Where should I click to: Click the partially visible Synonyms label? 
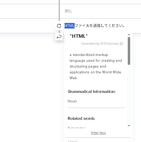click(77, 127)
